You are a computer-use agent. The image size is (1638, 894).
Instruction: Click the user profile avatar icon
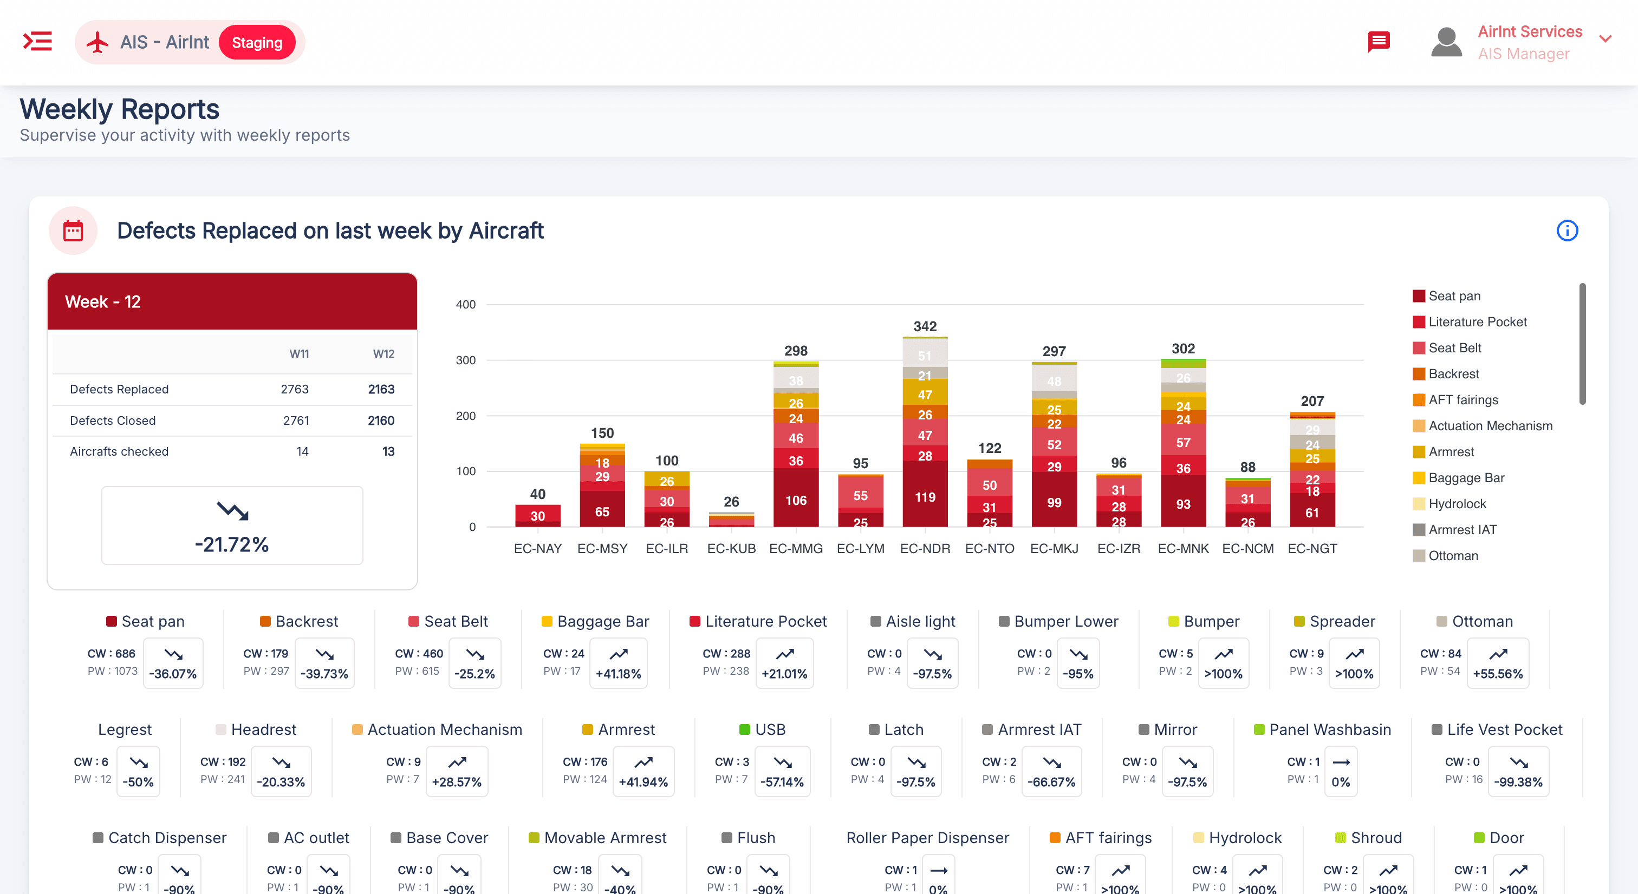pyautogui.click(x=1446, y=43)
